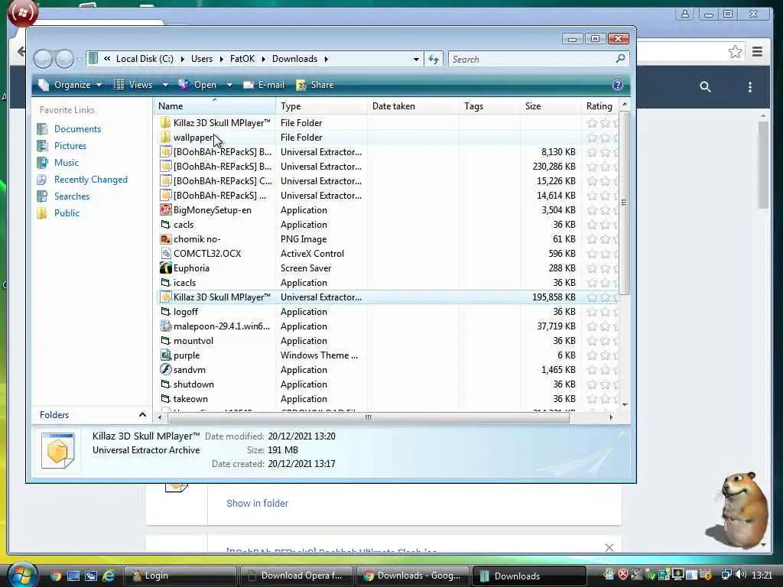Open Chrome hamburger menu icon

pos(757,51)
